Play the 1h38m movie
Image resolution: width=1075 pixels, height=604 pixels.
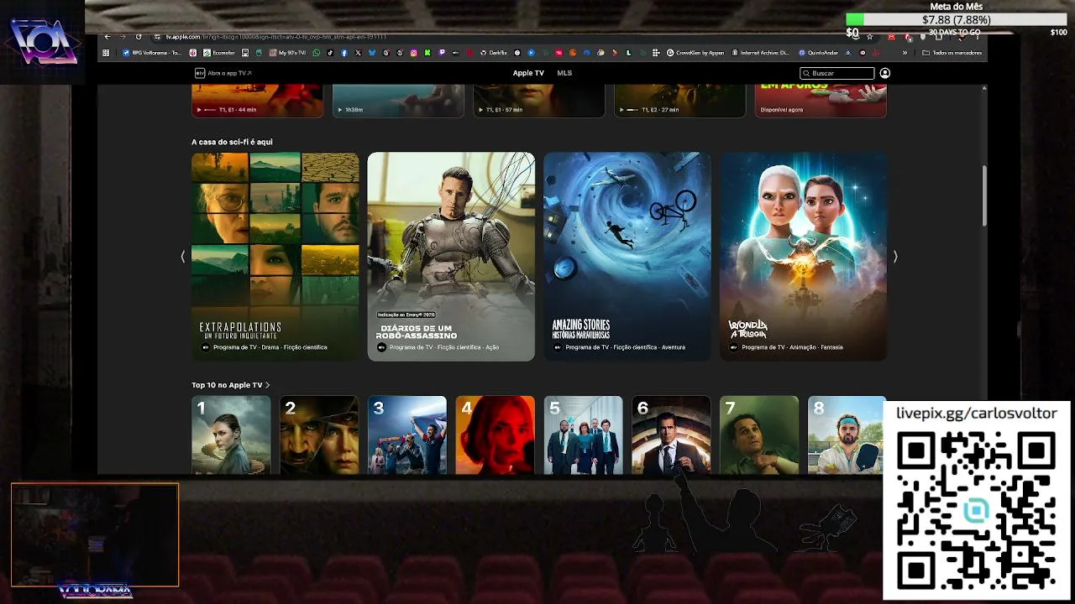tap(398, 101)
